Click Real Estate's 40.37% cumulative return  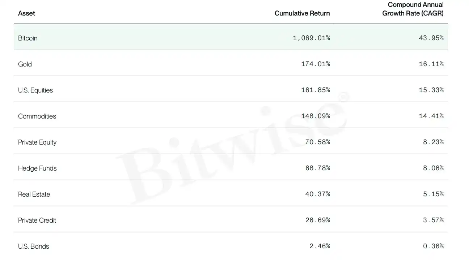318,194
